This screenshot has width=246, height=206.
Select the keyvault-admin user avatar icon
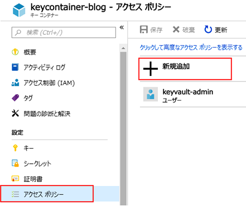[x=151, y=94]
